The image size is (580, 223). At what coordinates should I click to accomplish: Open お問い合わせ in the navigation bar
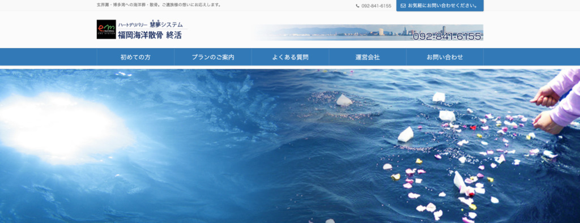pyautogui.click(x=445, y=57)
